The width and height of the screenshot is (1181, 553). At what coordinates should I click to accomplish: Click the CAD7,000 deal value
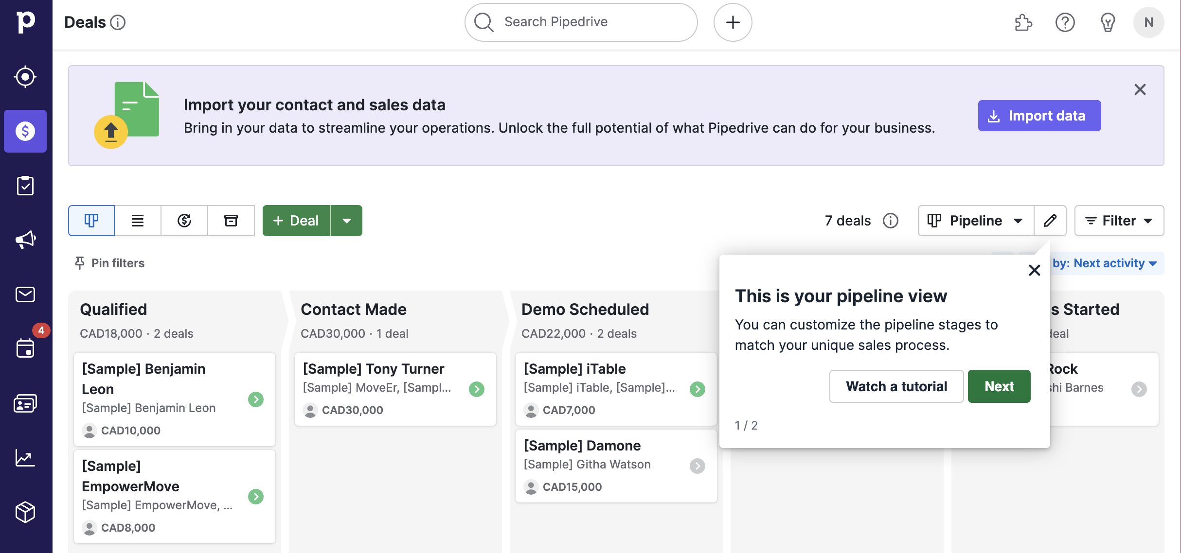[x=569, y=410]
